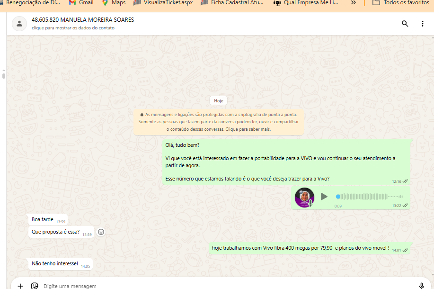
Task: Open search in conversation magnifier icon
Action: pos(405,24)
